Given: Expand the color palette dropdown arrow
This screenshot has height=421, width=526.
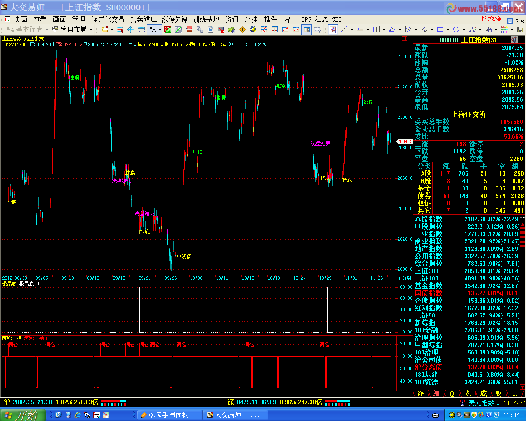Looking at the screenshot, I should pos(512,30).
